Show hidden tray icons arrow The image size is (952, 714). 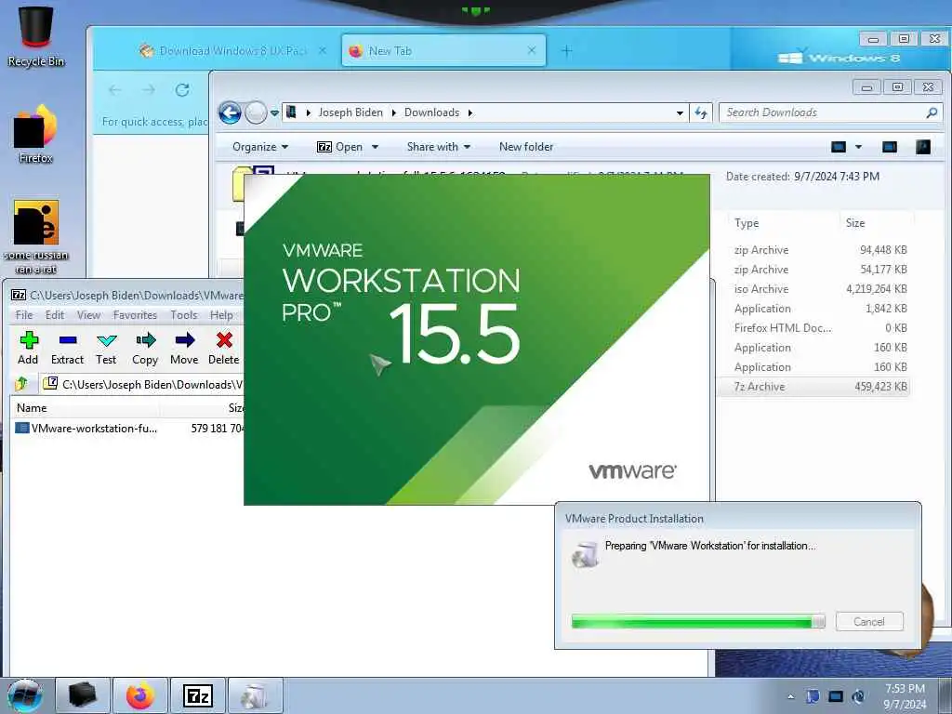(x=790, y=696)
